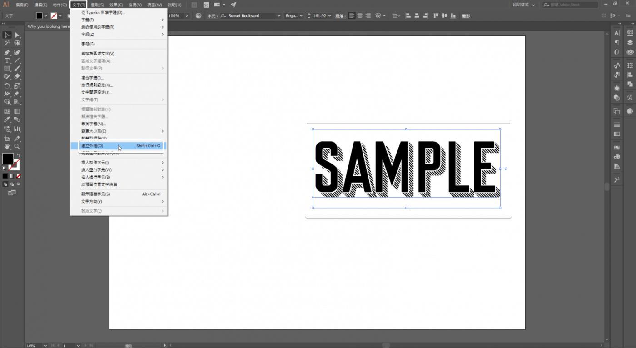Click the 變形 transform link in control bar
This screenshot has width=636, height=348.
(466, 16)
